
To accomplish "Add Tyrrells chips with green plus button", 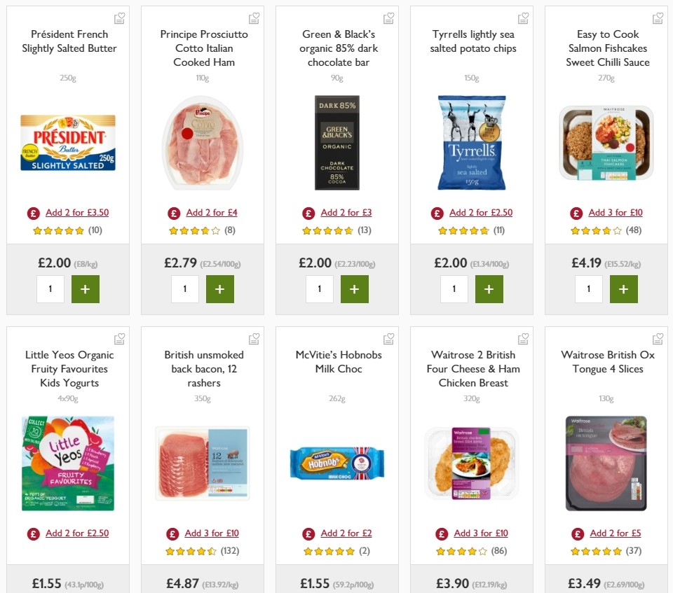I will coord(489,288).
